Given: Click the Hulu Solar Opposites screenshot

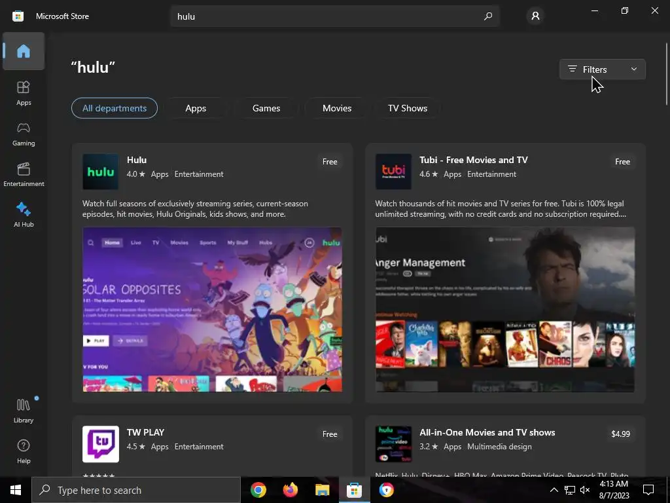Looking at the screenshot, I should [213, 309].
